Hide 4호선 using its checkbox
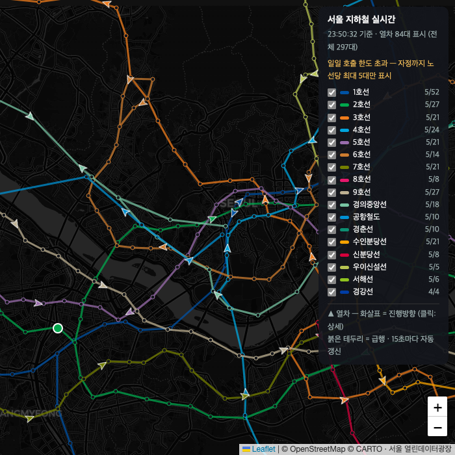 click(331, 130)
